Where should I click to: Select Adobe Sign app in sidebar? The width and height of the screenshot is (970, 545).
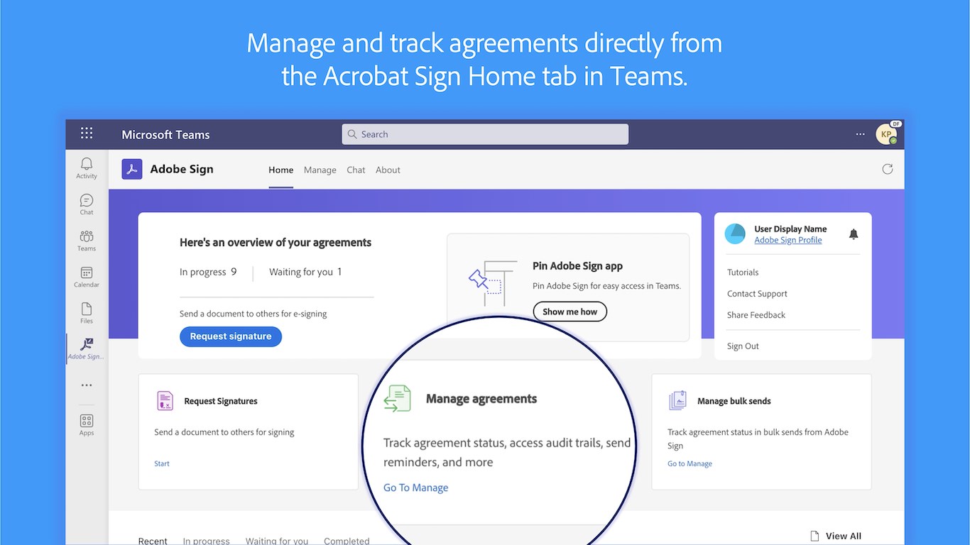pyautogui.click(x=87, y=348)
